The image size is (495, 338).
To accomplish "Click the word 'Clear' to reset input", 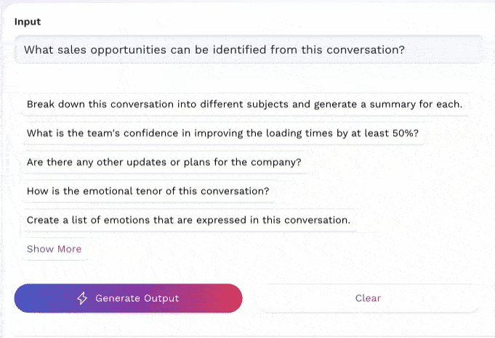I will coord(368,298).
